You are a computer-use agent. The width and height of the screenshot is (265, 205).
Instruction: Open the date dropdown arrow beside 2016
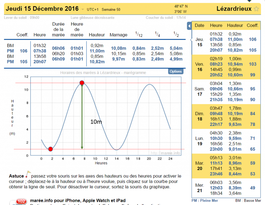pos(83,10)
